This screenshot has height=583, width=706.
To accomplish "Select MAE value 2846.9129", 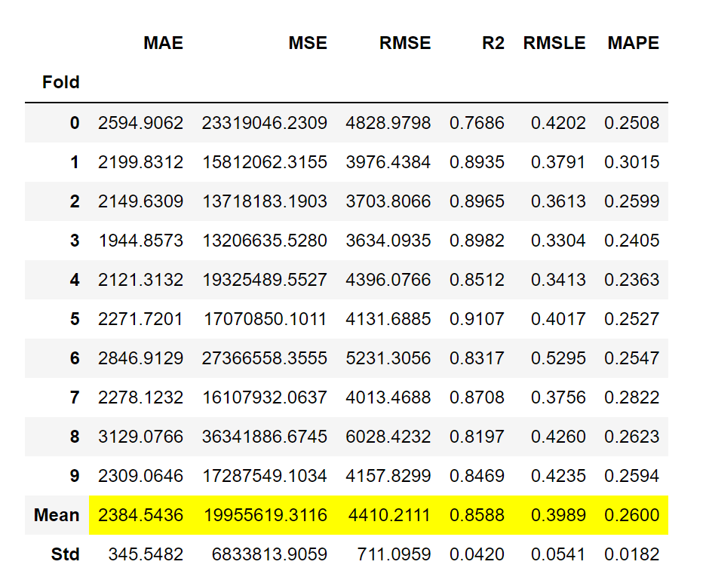I will click(140, 358).
